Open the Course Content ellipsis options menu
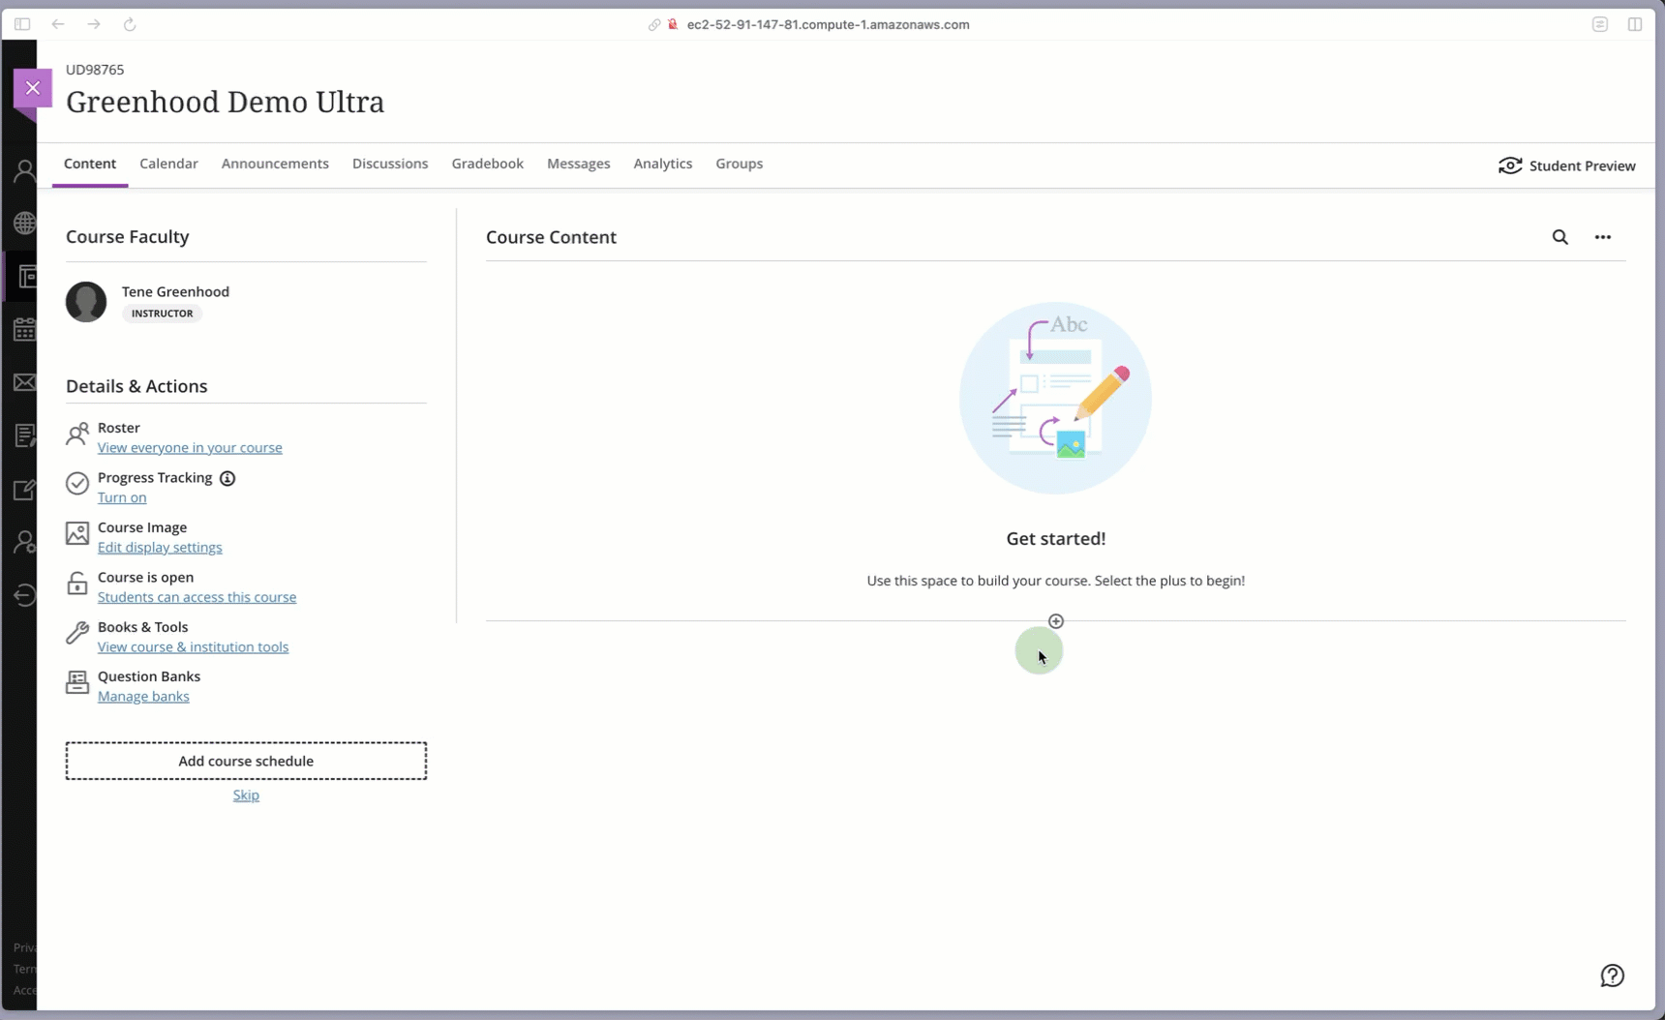The width and height of the screenshot is (1665, 1020). (1604, 236)
